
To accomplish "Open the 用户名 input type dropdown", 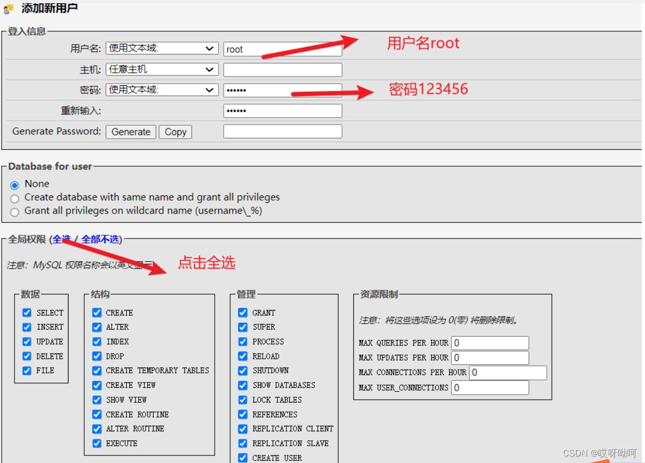I will 161,49.
